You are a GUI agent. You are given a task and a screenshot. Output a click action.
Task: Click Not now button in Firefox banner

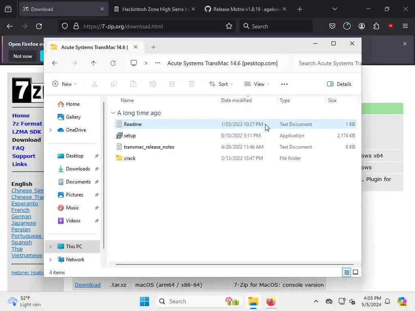click(23, 56)
